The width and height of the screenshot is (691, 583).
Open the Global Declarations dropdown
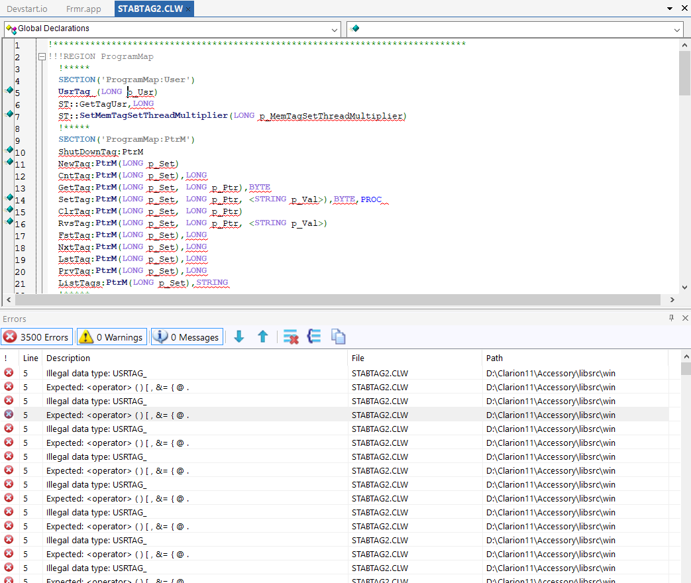pos(335,29)
